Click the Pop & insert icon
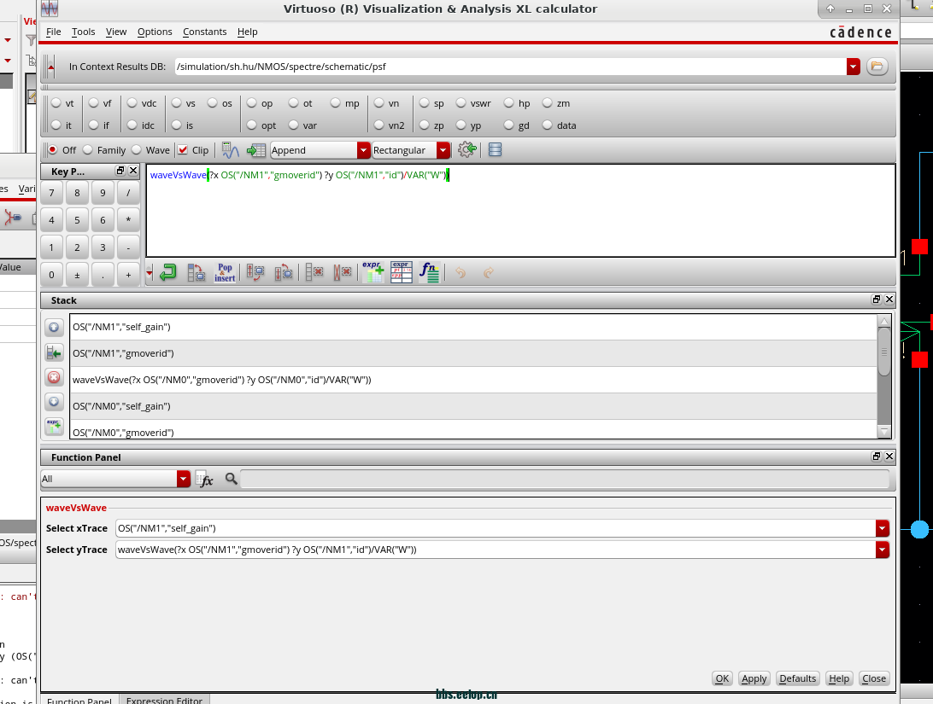The height and width of the screenshot is (704, 933). pos(225,273)
